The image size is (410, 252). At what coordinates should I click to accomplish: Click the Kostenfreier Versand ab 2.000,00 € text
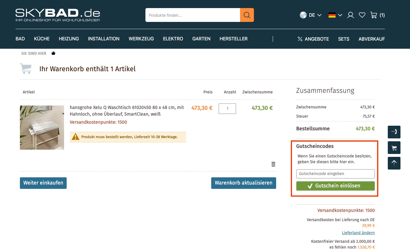tap(343, 241)
